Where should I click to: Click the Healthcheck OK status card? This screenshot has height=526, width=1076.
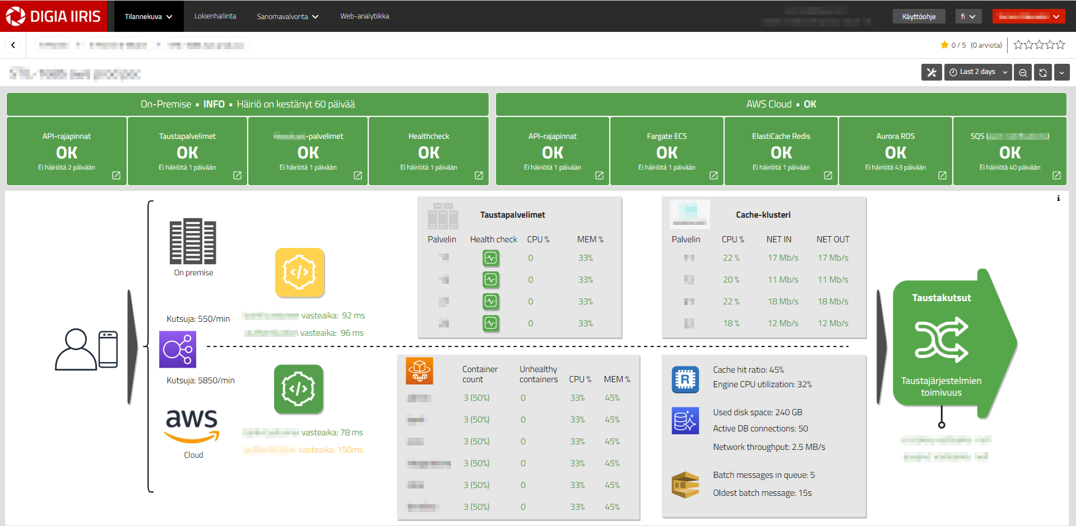click(x=429, y=151)
